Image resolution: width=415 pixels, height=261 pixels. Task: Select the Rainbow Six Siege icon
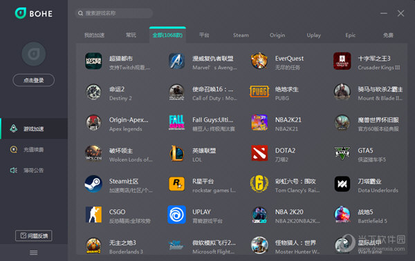pos(259,184)
